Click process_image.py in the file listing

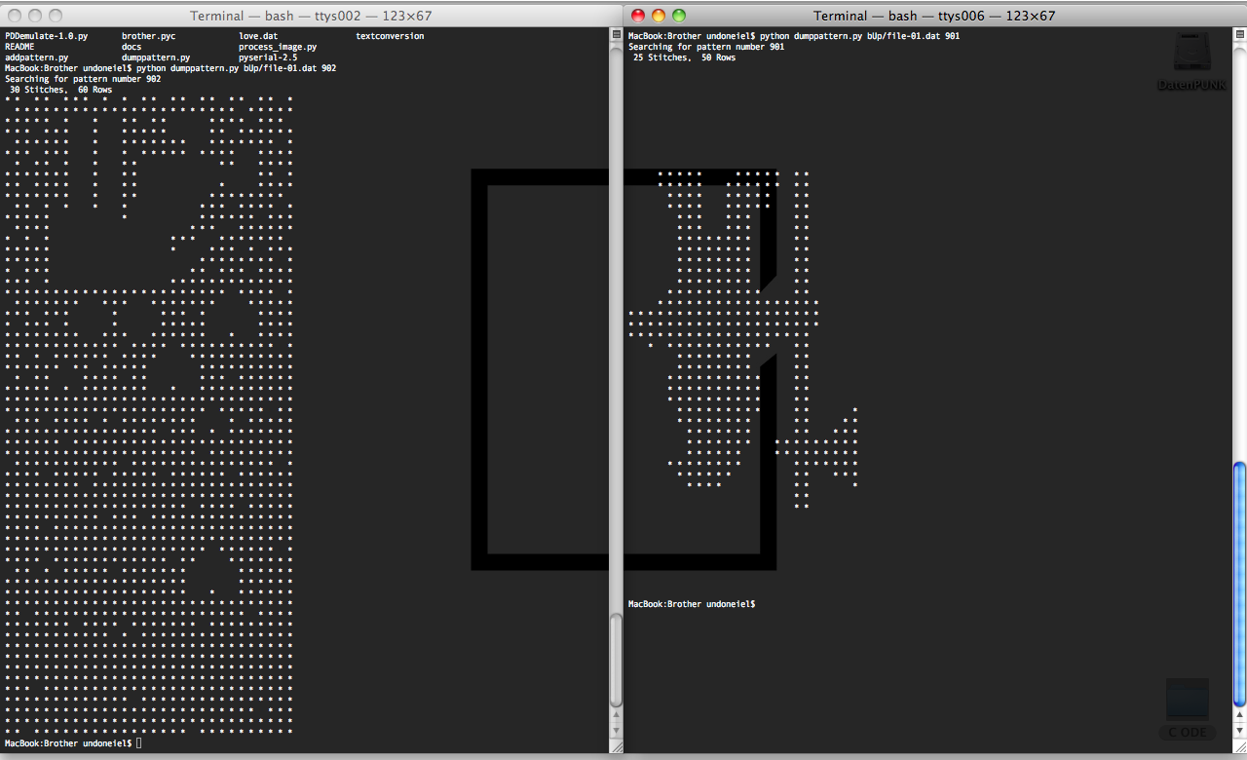point(278,47)
